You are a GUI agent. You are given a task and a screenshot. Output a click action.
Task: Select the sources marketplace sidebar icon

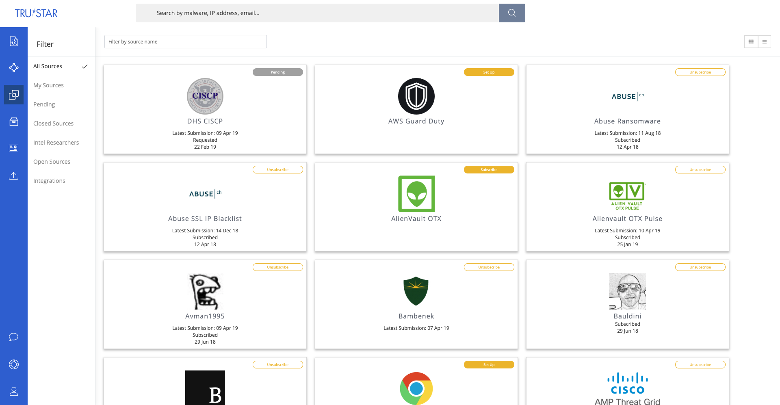pyautogui.click(x=14, y=95)
